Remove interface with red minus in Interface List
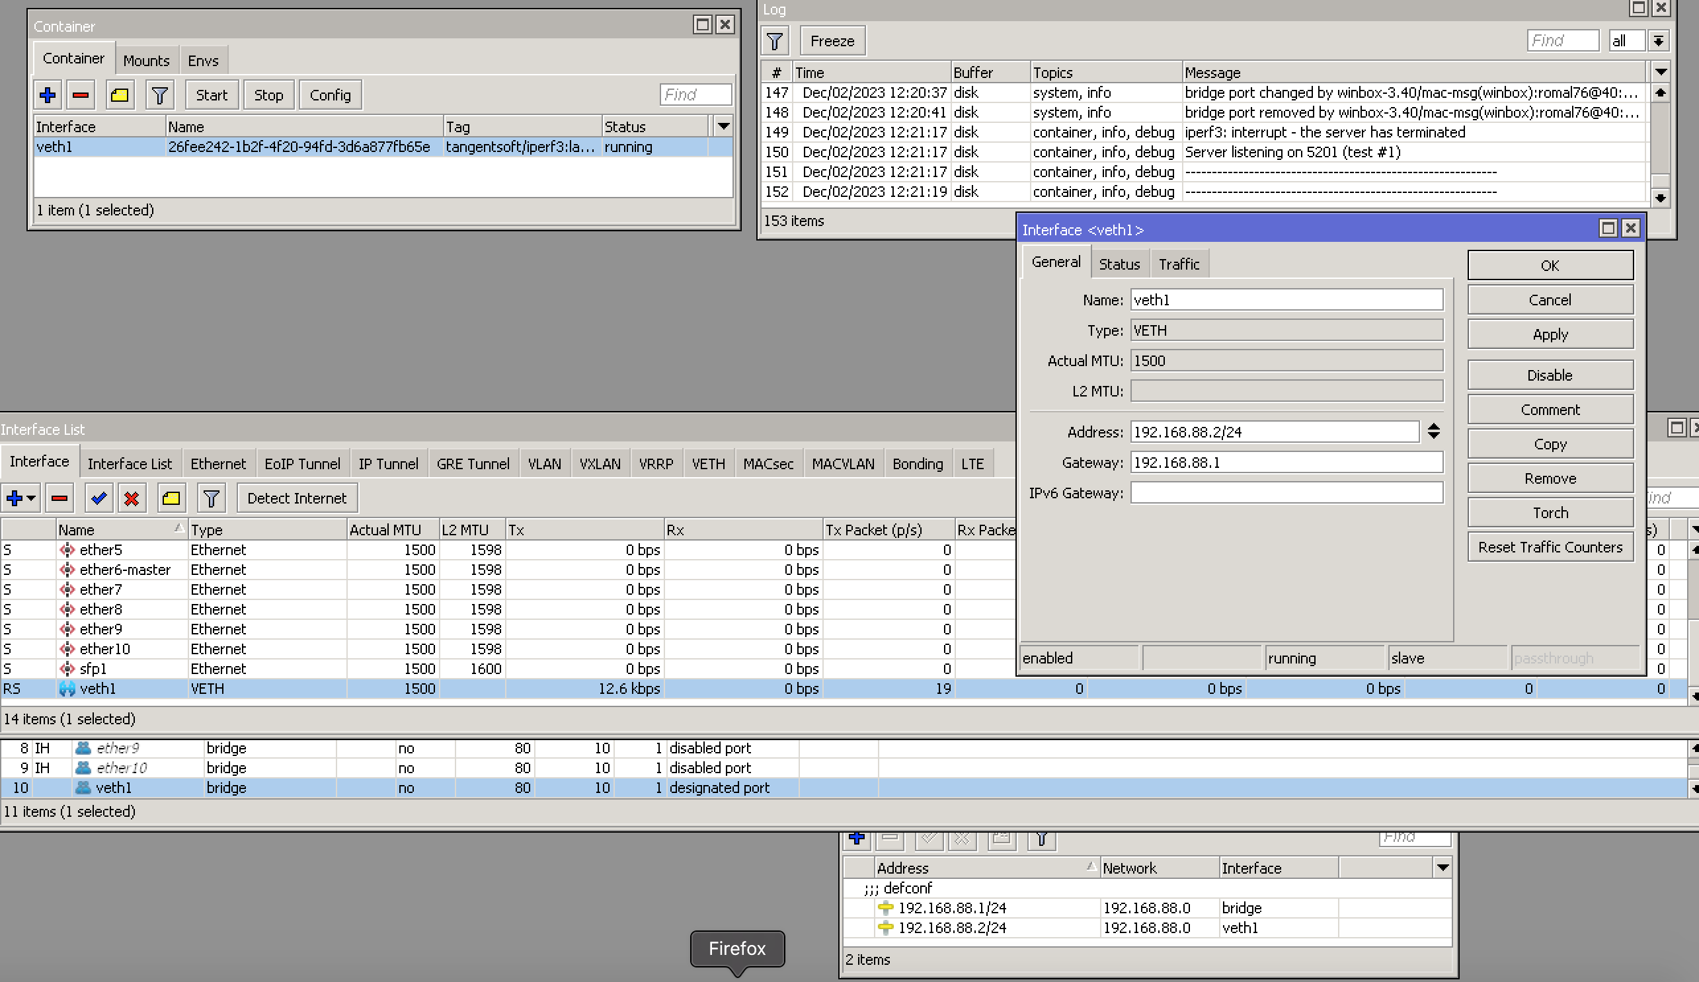This screenshot has width=1699, height=982. point(59,498)
